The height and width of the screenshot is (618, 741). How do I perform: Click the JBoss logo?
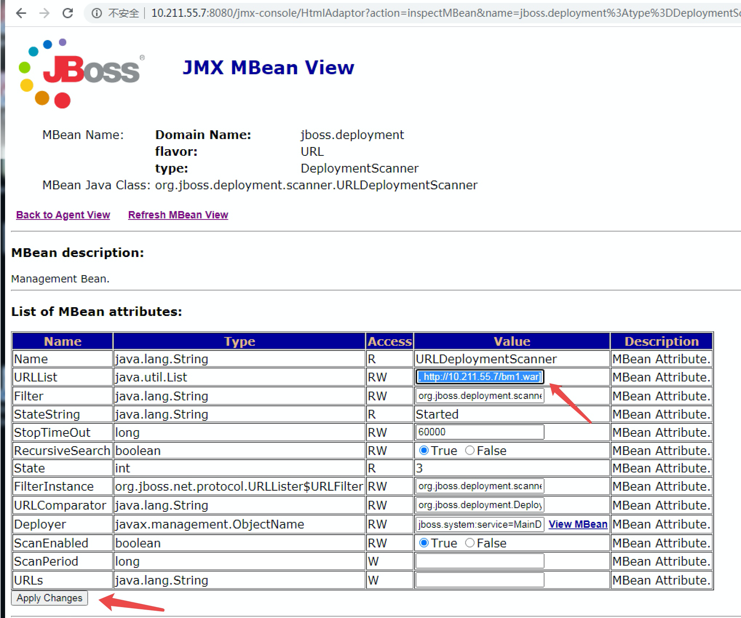(82, 74)
